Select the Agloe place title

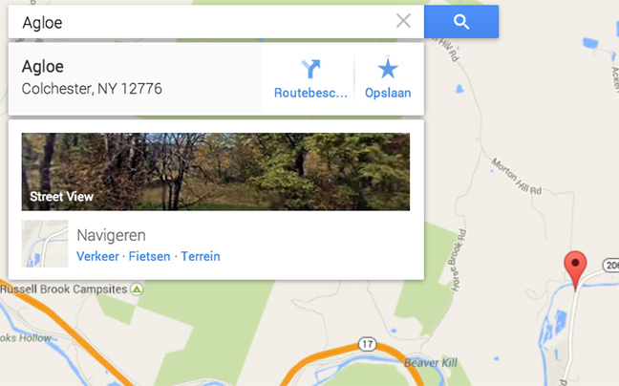[43, 66]
